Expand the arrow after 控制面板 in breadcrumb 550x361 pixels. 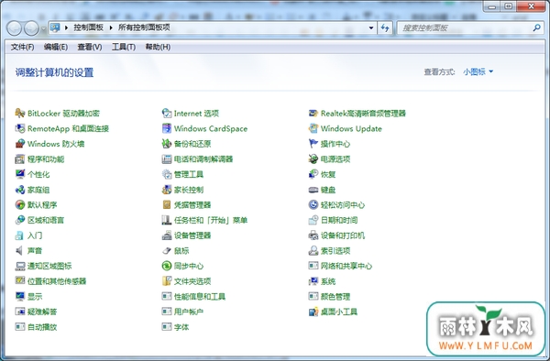coord(111,27)
